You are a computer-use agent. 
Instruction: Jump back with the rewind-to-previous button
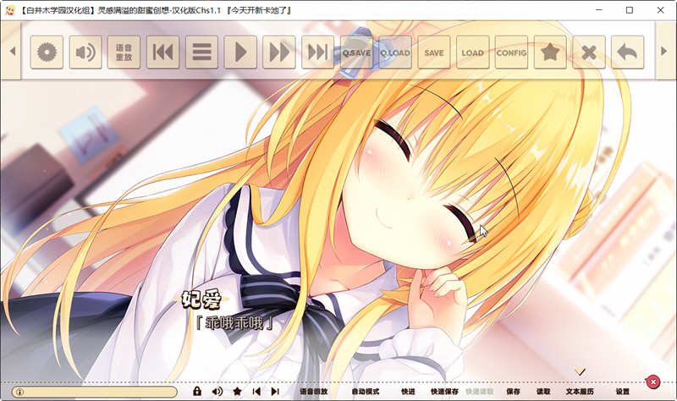(x=162, y=52)
